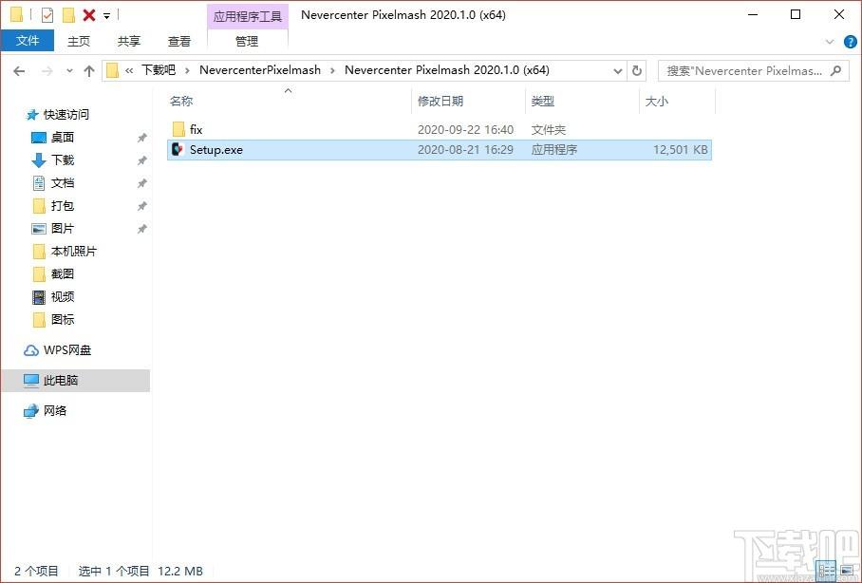Click the magnifier search icon
Screen dimensions: 862x583
(836, 70)
